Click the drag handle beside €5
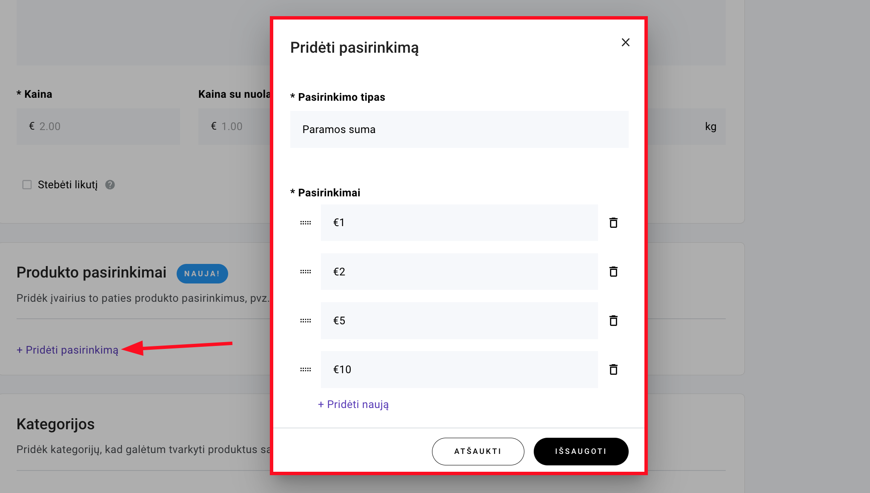 click(x=306, y=320)
